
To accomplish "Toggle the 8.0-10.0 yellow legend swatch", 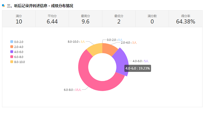I will click(12, 62).
